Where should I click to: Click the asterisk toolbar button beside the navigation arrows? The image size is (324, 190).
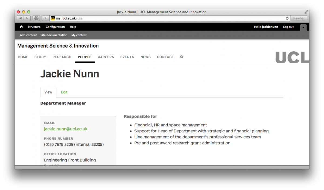[36, 18]
